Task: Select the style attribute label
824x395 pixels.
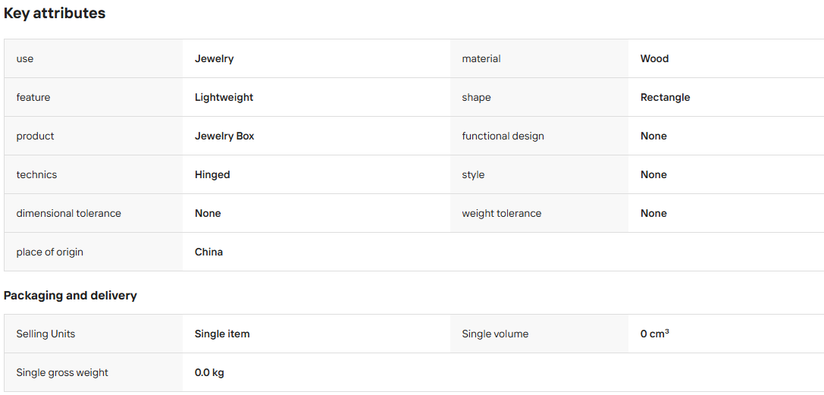Action: pos(473,175)
